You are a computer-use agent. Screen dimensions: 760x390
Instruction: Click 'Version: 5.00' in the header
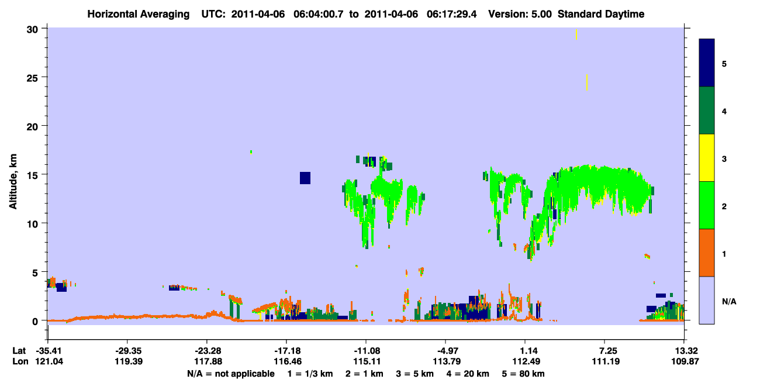(x=519, y=15)
